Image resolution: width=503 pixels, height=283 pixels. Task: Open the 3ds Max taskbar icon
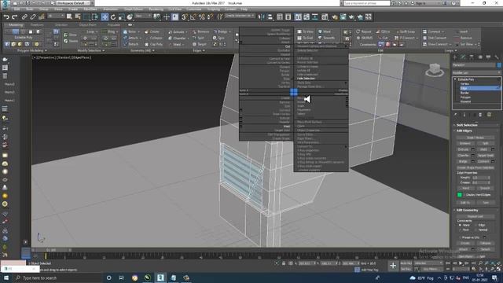pyautogui.click(x=160, y=277)
